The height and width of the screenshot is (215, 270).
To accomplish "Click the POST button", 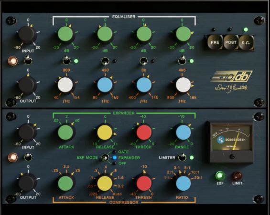I will click(230, 42).
